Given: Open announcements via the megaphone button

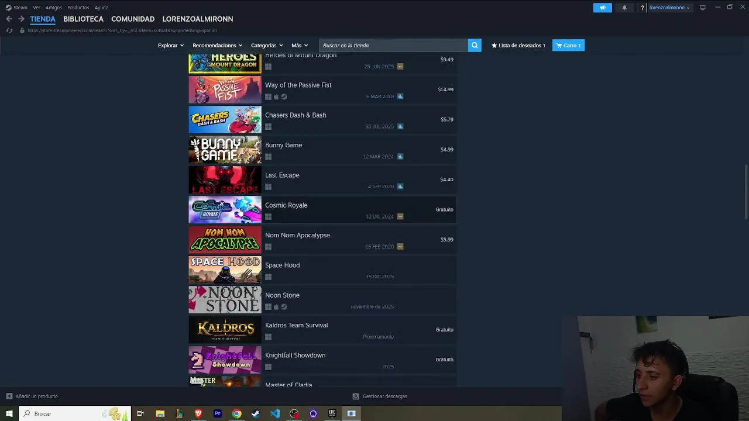Looking at the screenshot, I should tap(602, 8).
